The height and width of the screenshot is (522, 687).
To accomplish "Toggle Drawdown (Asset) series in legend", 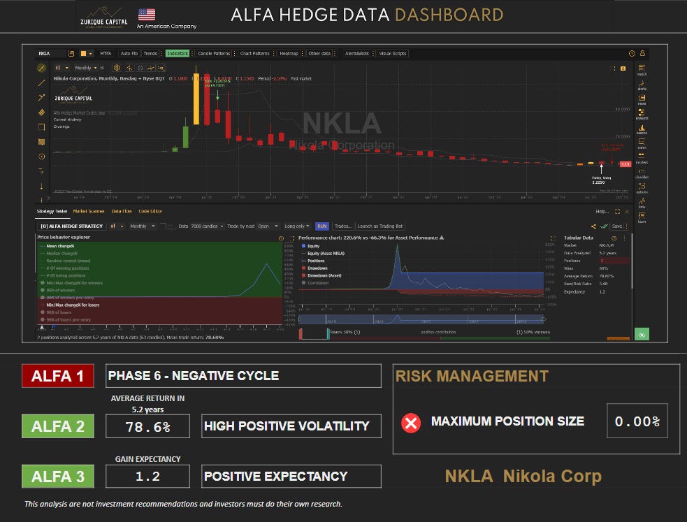I will point(321,275).
